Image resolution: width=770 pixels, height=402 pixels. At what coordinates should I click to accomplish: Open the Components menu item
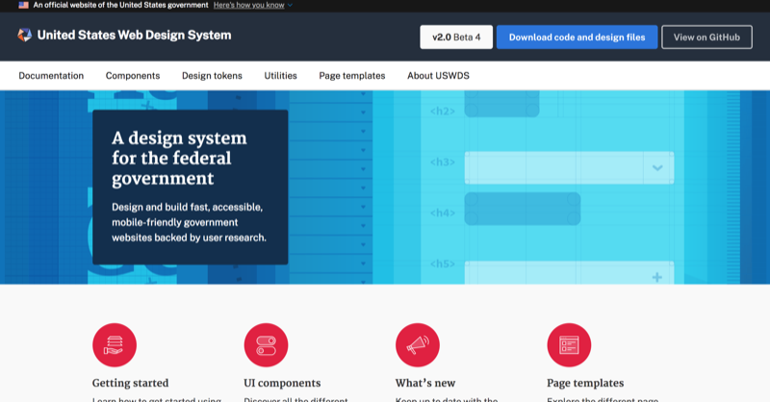pos(133,76)
